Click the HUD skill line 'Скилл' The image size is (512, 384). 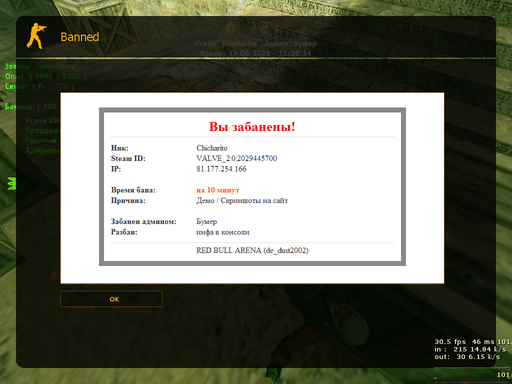[39, 86]
